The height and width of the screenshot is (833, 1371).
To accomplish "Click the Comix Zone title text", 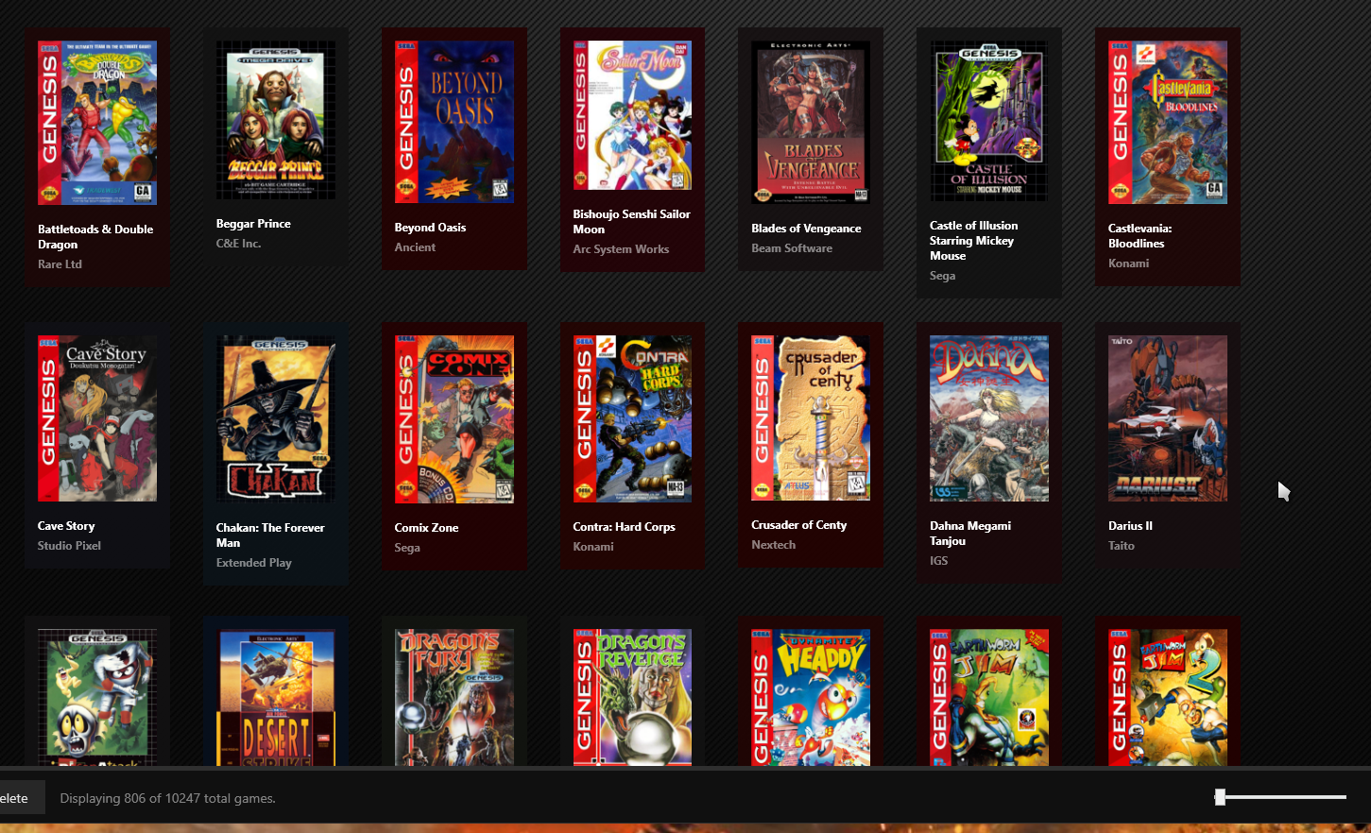I will pyautogui.click(x=426, y=528).
